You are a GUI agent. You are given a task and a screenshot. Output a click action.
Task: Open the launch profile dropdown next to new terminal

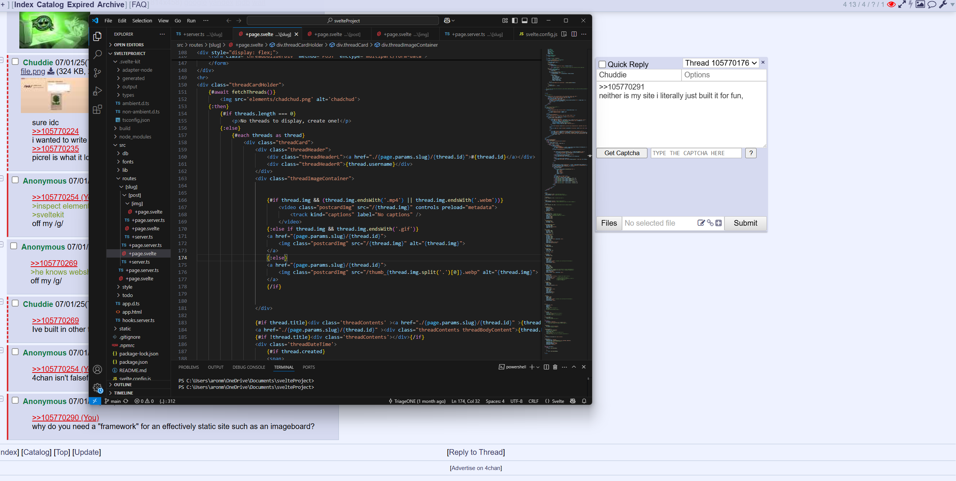coord(538,367)
